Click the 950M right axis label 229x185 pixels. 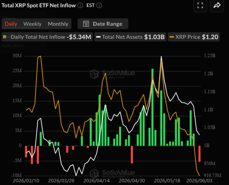[x=209, y=164]
